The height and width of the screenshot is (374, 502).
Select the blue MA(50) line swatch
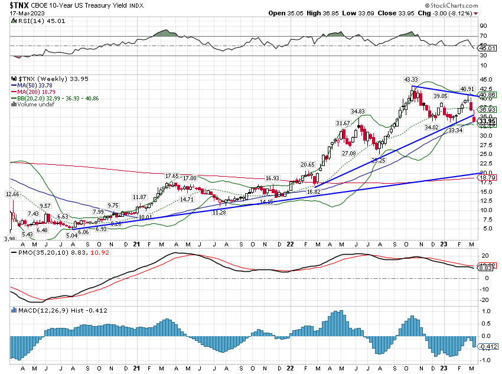(x=14, y=86)
